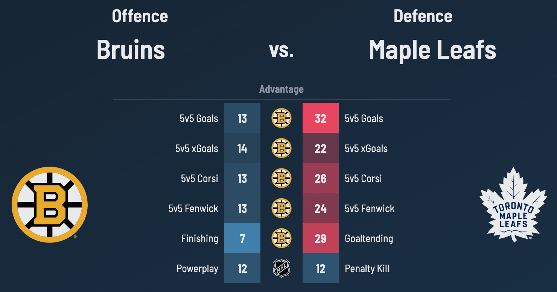Screen dimensions: 557x292
Task: Click the Bruins advantage icon in the Finishing row
Action: click(x=282, y=238)
